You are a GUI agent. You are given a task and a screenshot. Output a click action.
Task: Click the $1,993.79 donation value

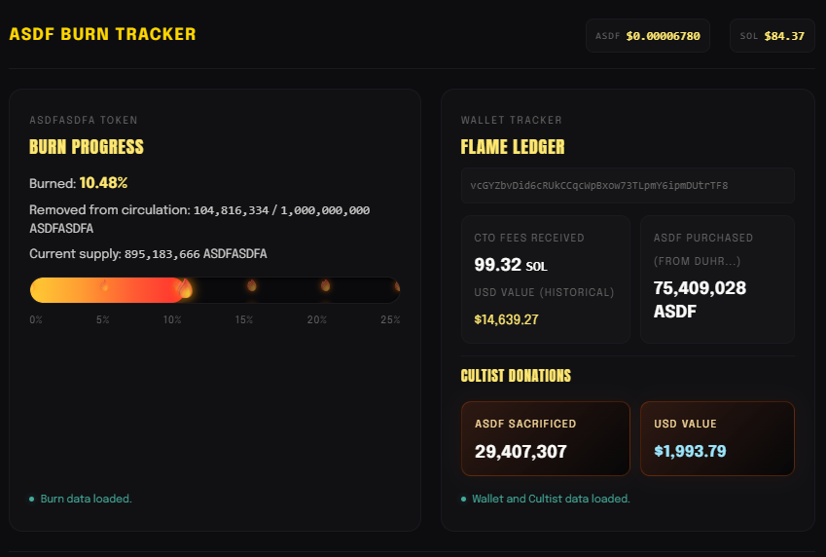click(690, 451)
